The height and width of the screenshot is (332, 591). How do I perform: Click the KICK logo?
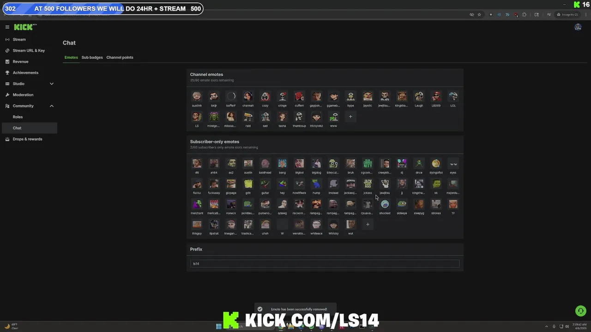(x=25, y=27)
